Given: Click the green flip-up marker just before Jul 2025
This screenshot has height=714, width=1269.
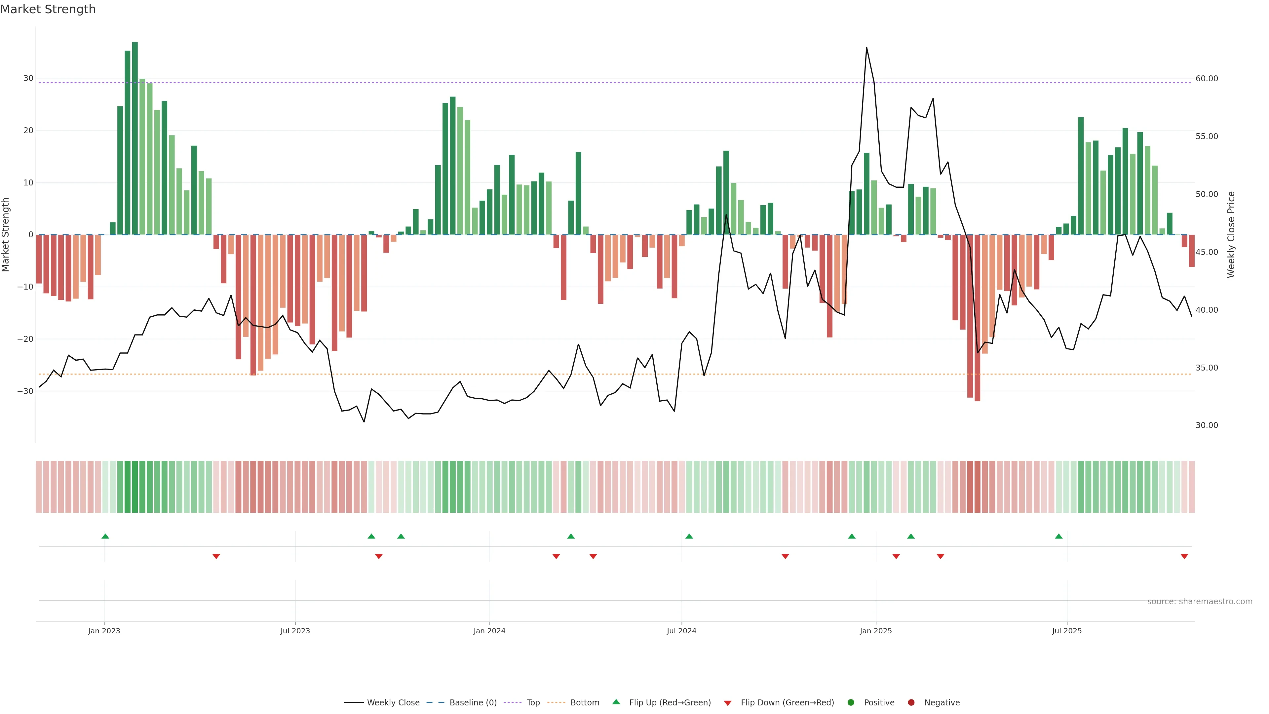Looking at the screenshot, I should coord(1058,536).
